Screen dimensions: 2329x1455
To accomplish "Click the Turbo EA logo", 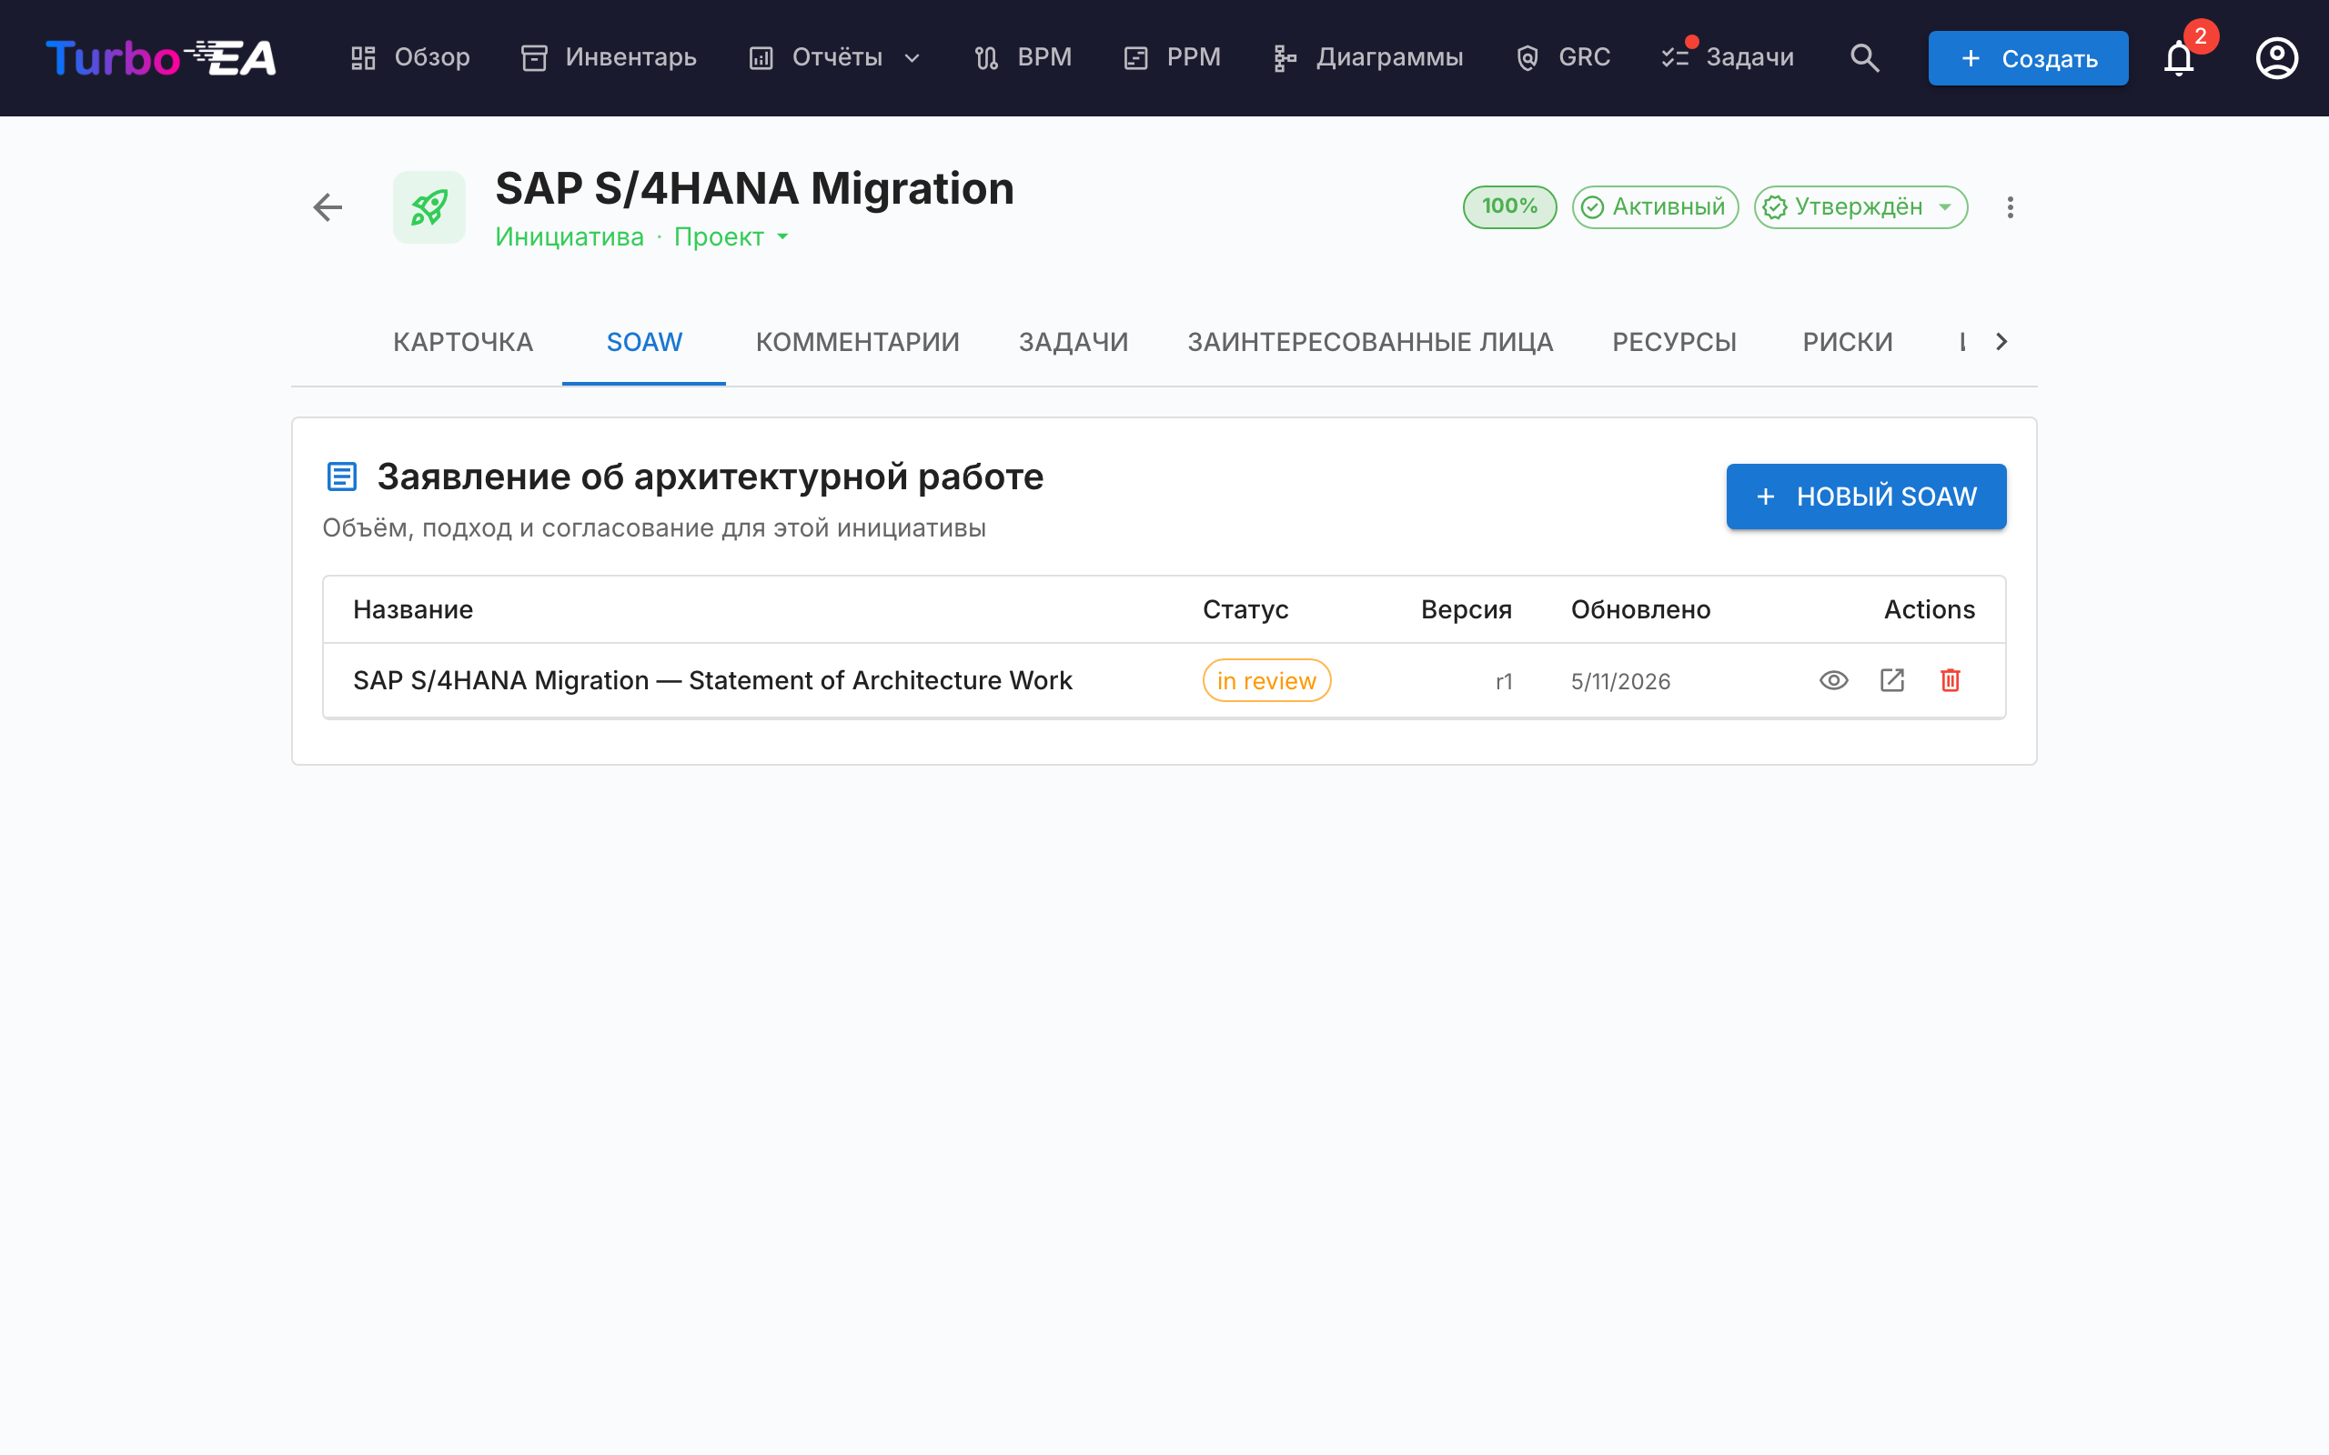I will (161, 57).
